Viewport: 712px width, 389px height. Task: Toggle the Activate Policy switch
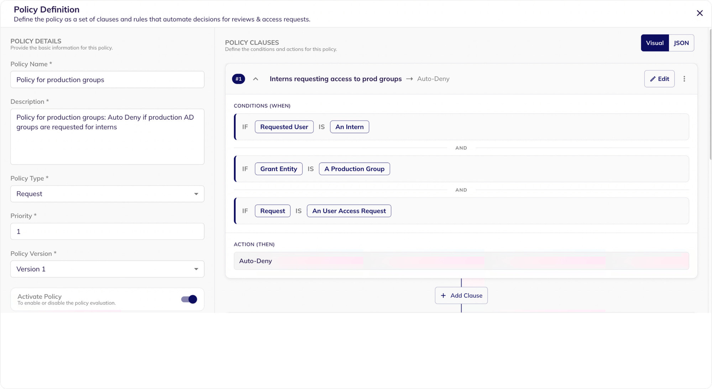click(x=189, y=299)
